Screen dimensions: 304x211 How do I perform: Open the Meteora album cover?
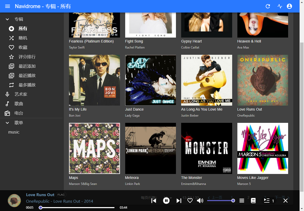pos(150,148)
